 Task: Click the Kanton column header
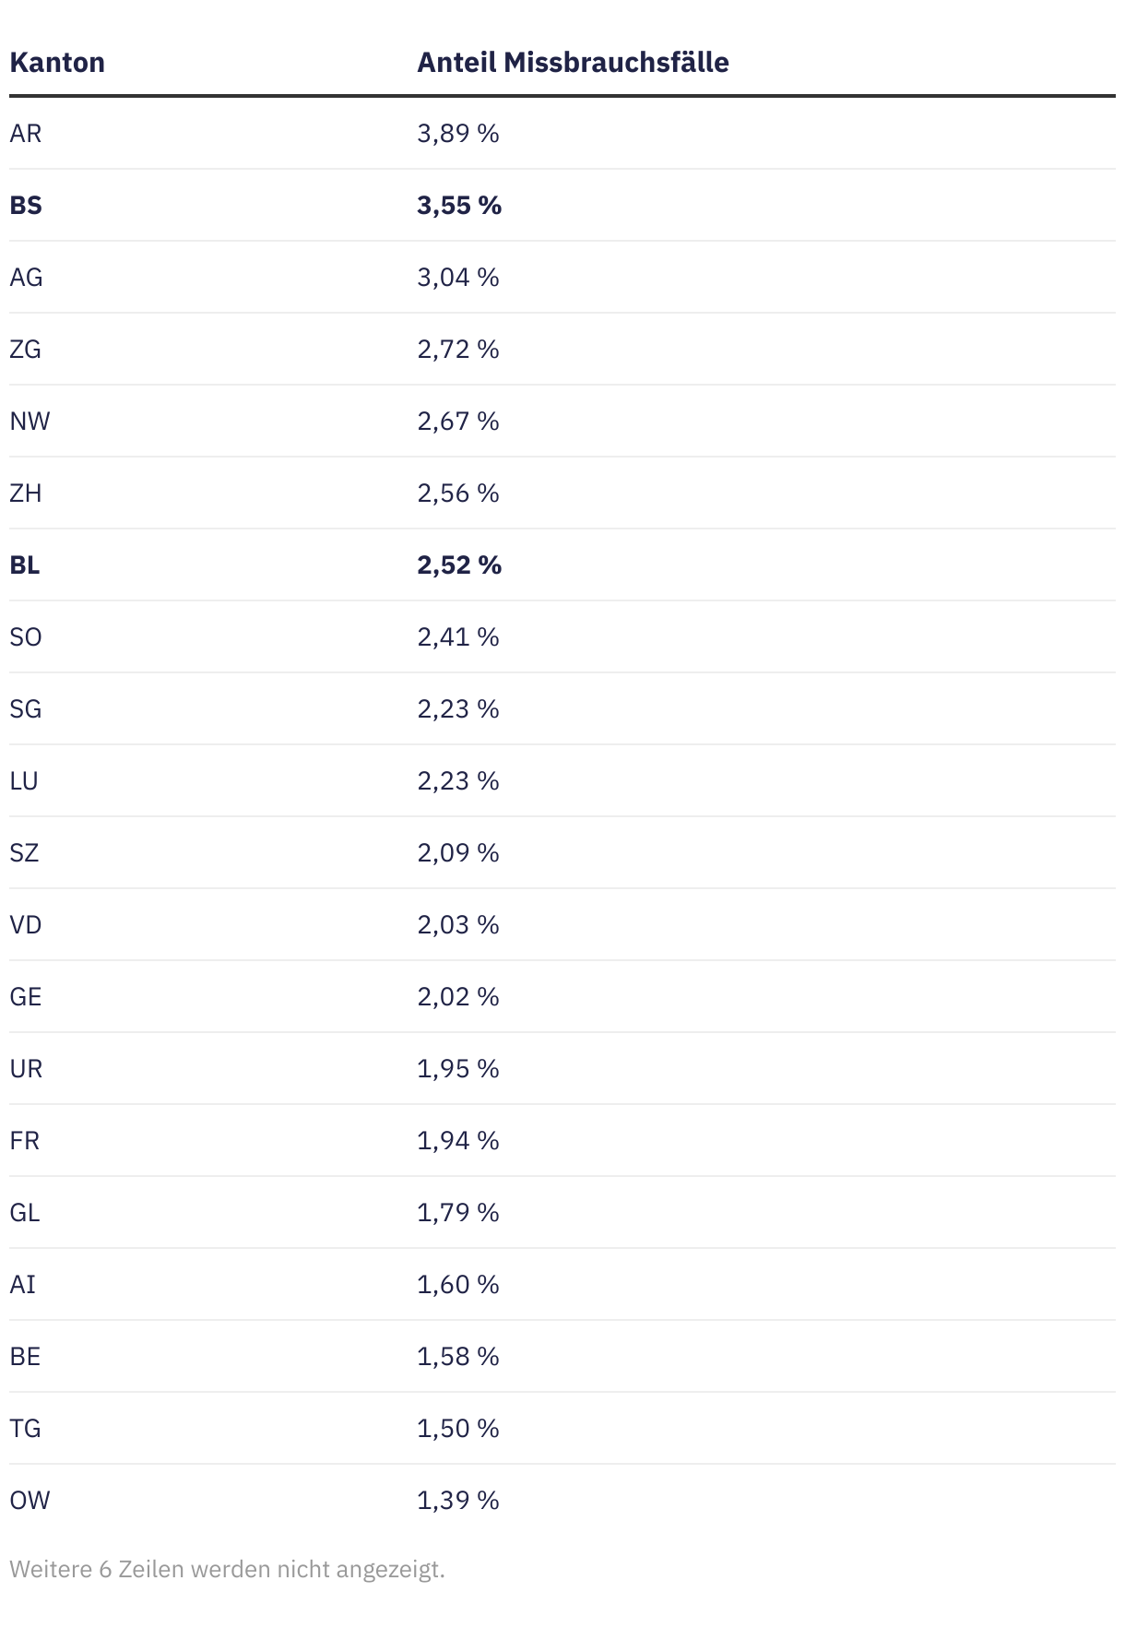point(57,63)
